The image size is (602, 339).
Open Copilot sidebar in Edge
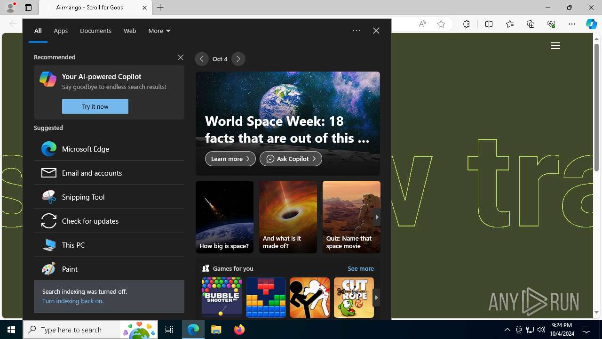tap(591, 24)
